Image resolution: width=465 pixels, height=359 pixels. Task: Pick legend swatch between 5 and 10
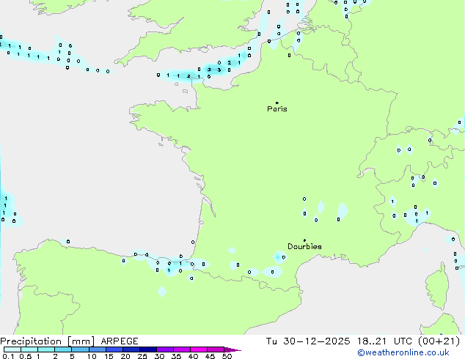pos(80,349)
